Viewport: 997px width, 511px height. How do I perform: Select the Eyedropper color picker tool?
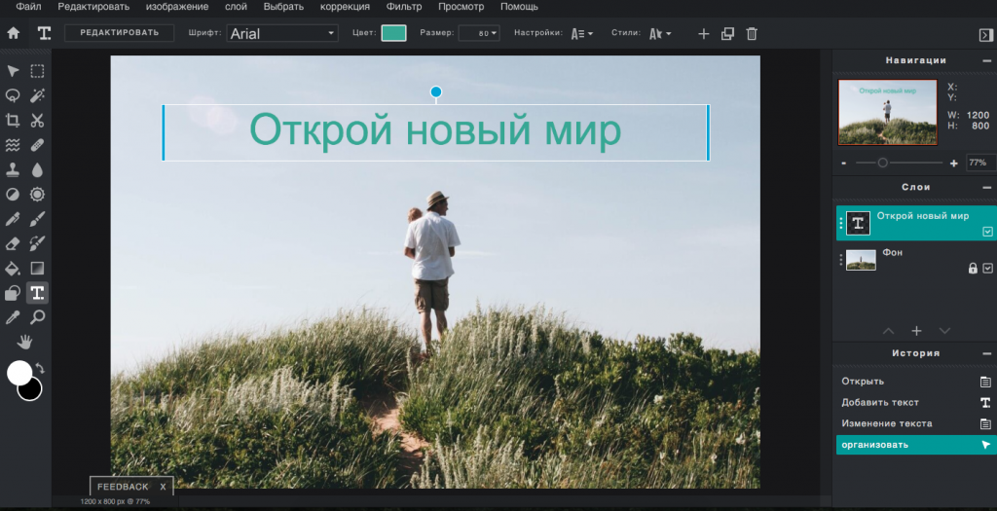pyautogui.click(x=13, y=317)
